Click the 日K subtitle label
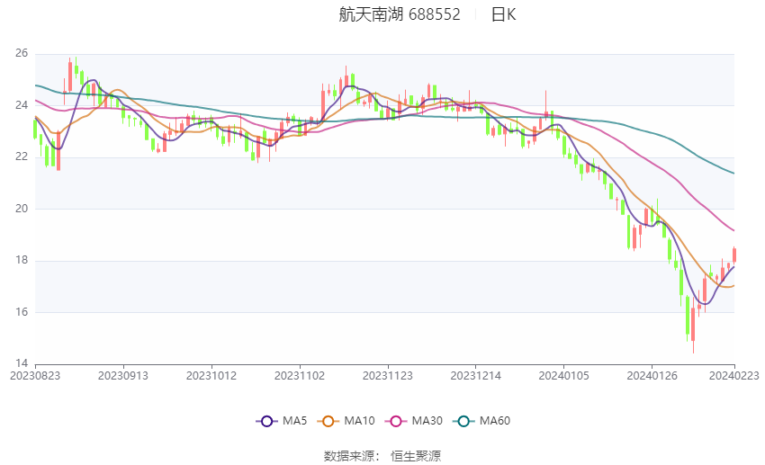The height and width of the screenshot is (465, 765). tap(503, 14)
